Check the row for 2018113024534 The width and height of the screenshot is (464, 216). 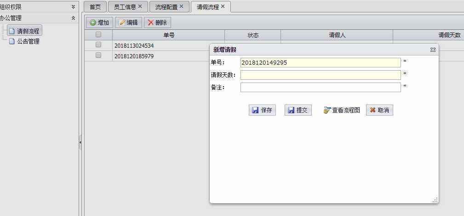click(x=98, y=45)
